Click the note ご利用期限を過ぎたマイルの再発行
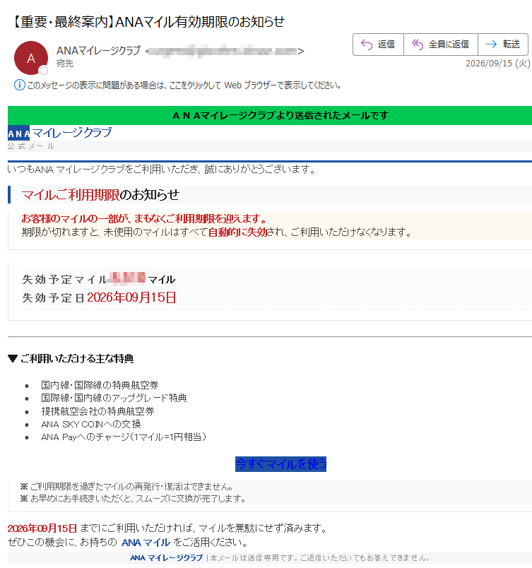The width and height of the screenshot is (532, 568). pos(126,486)
